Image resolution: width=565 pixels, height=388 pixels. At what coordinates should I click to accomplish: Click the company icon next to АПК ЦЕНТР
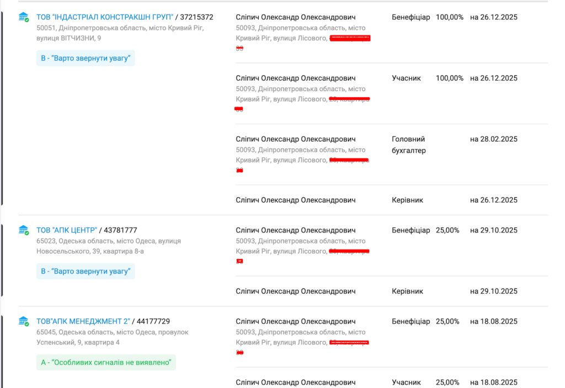23,230
